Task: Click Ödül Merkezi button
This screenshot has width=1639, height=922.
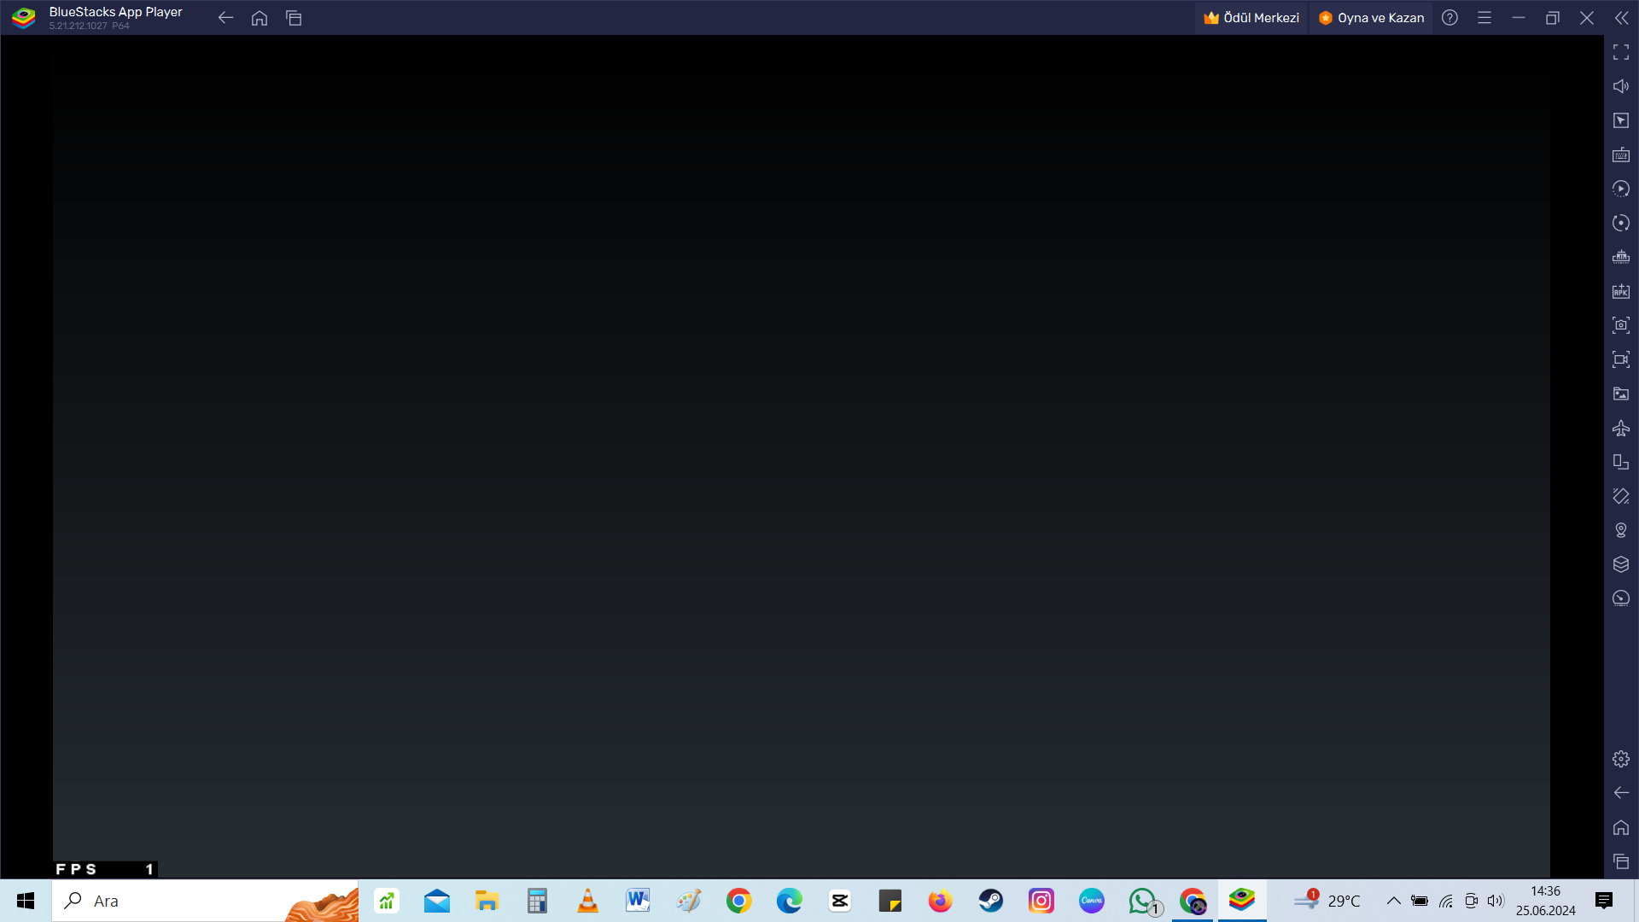Action: tap(1251, 18)
